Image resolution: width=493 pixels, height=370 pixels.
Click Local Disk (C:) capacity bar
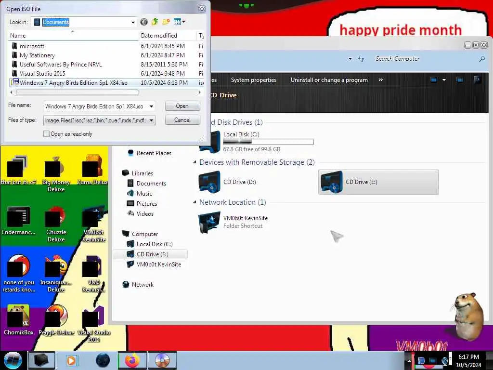[268, 142]
